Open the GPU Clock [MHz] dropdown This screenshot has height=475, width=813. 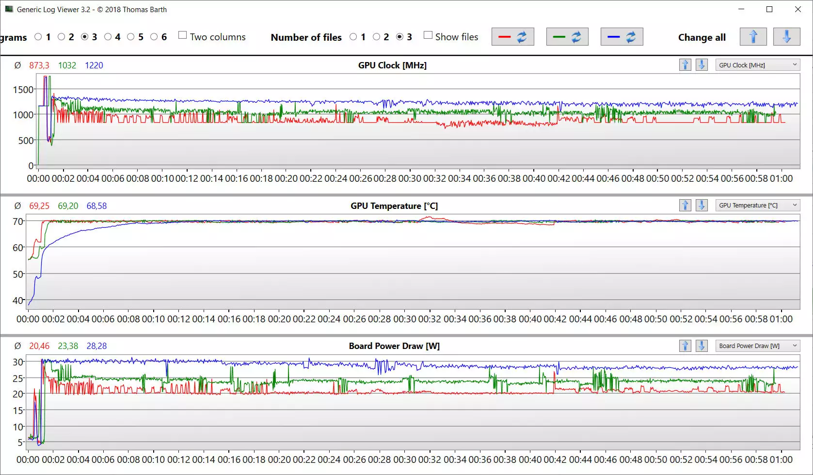pyautogui.click(x=757, y=65)
